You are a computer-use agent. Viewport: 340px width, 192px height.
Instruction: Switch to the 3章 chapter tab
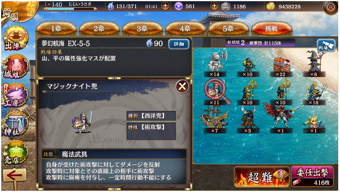point(142,29)
